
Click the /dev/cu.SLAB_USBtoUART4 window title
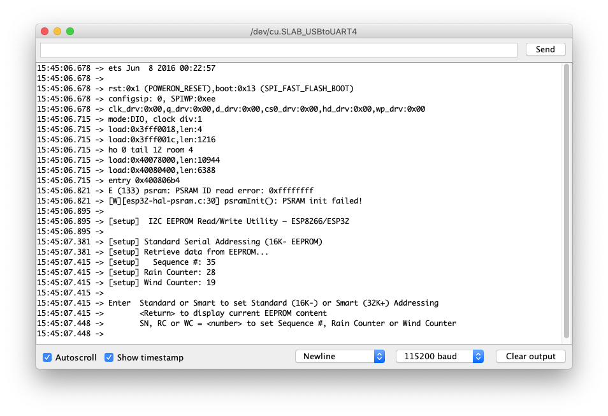303,32
